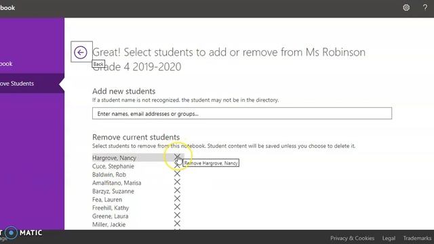Viewport: 434px width, 244px height.
Task: Remove Baldwin, Rob with the X icon
Action: 177,174
